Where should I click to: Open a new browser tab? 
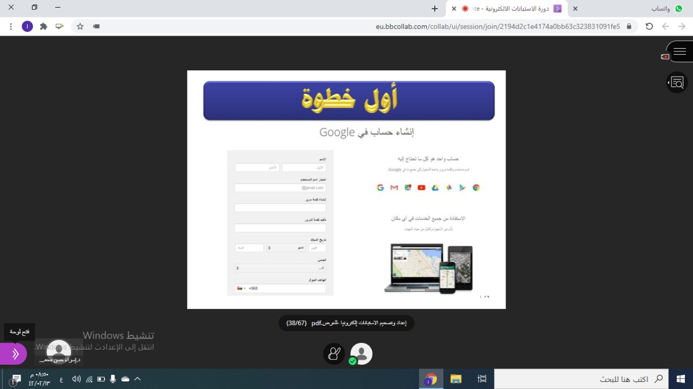pos(434,9)
